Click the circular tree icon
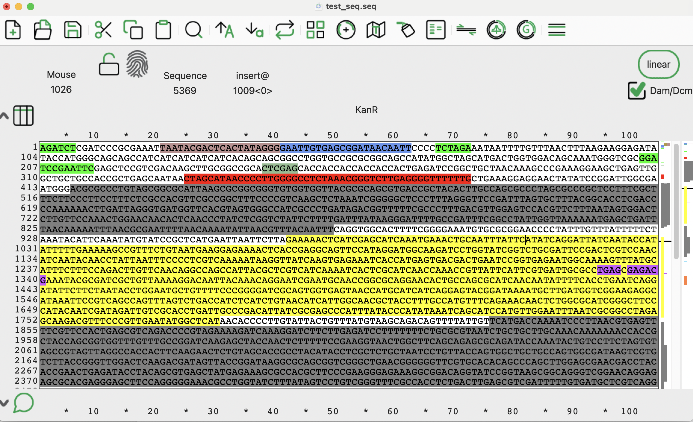 [x=496, y=30]
